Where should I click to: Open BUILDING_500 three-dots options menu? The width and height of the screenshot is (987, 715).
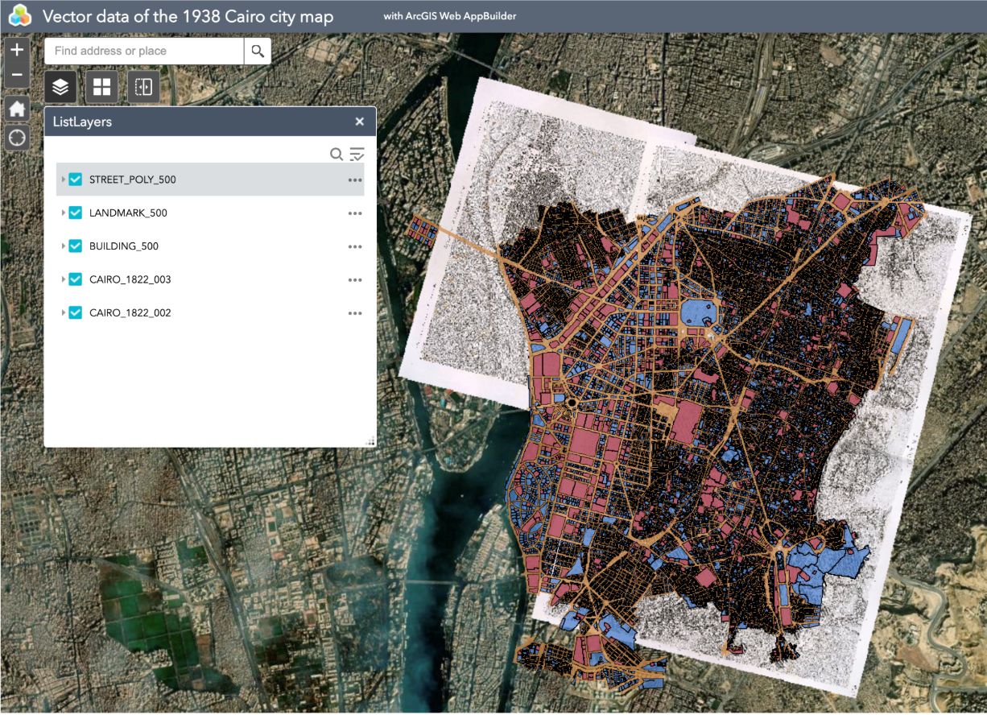tap(355, 246)
